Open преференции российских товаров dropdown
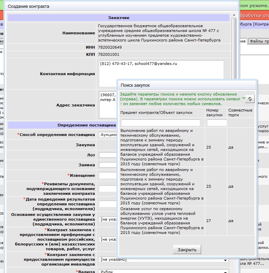 point(108,239)
